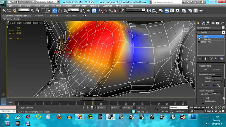Click the Add cross section button

205,69
